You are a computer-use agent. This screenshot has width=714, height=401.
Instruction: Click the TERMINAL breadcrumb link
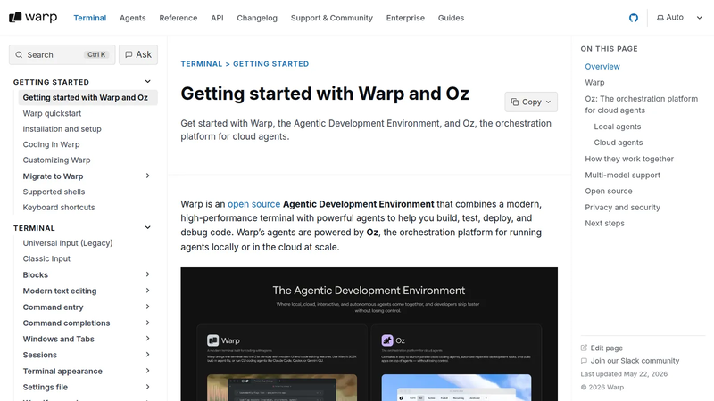coord(202,64)
